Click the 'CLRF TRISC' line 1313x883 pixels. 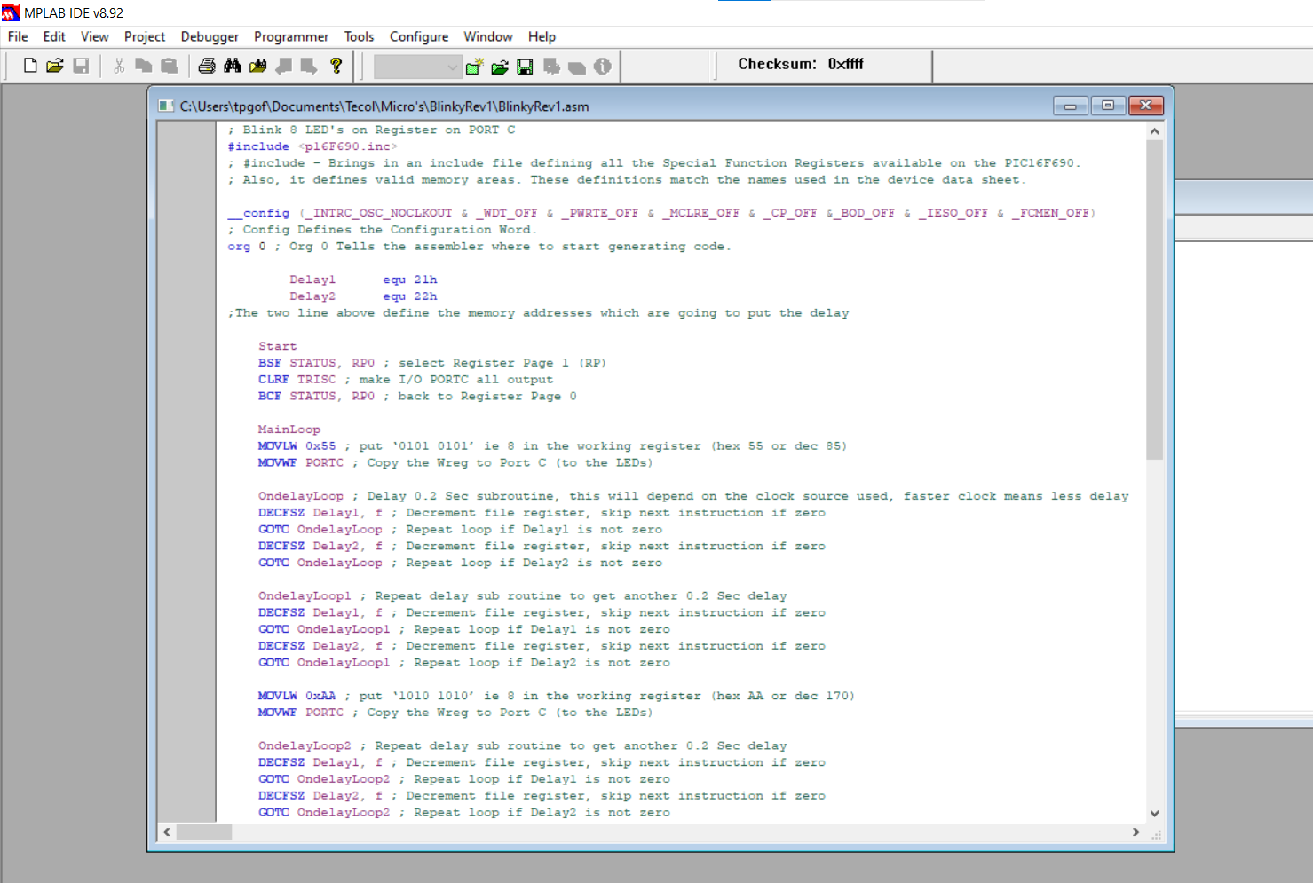[406, 380]
